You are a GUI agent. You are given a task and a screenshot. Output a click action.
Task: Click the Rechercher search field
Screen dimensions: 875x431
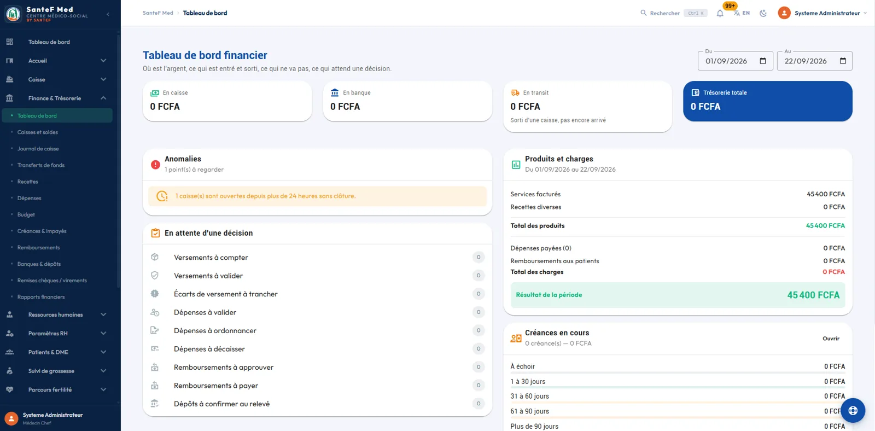(674, 13)
